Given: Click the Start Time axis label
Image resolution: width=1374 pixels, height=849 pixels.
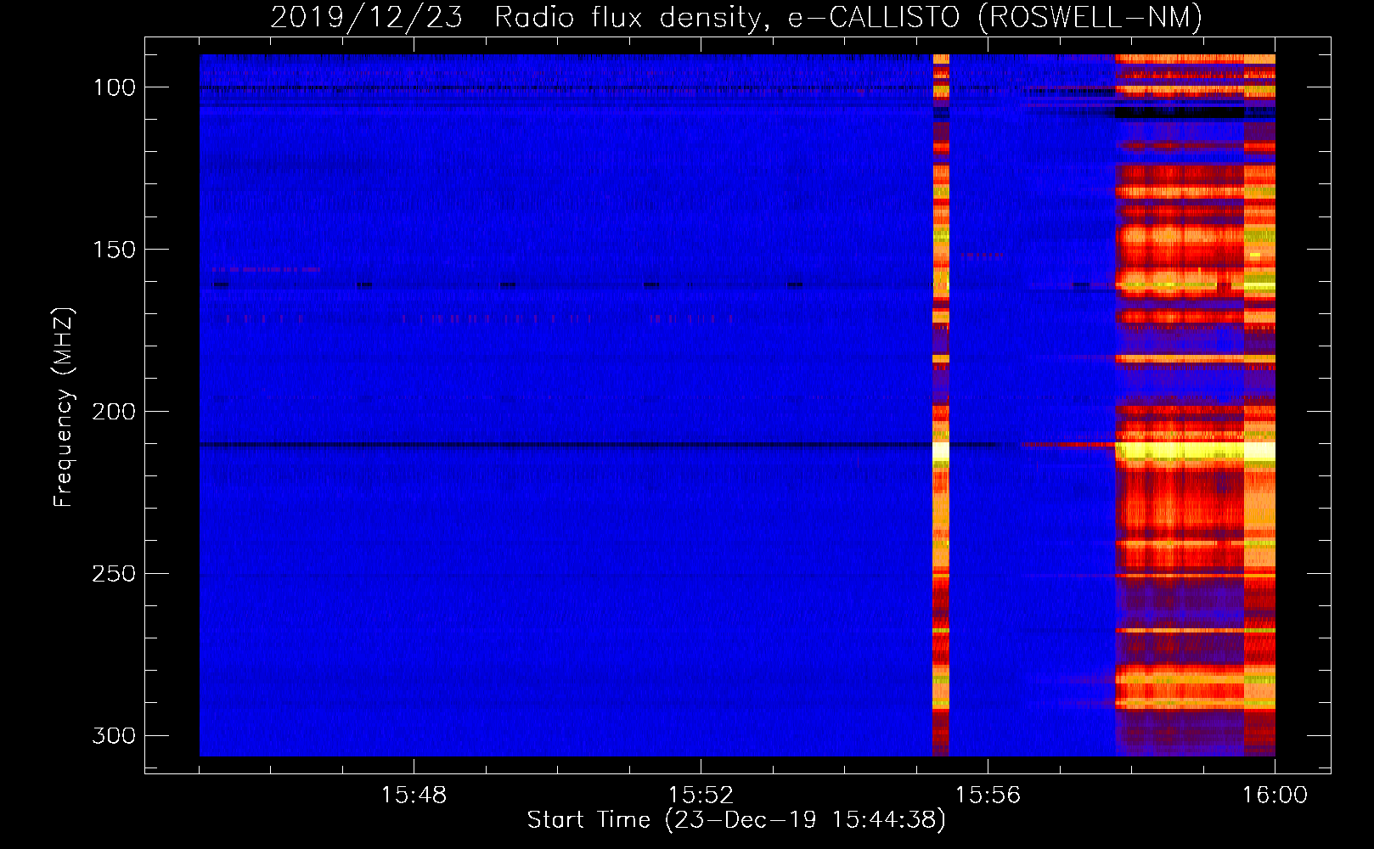Looking at the screenshot, I should tap(735, 820).
